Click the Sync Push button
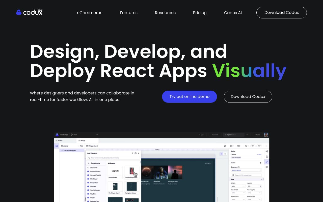Image resolution: width=323 pixels, height=202 pixels. coord(233,135)
